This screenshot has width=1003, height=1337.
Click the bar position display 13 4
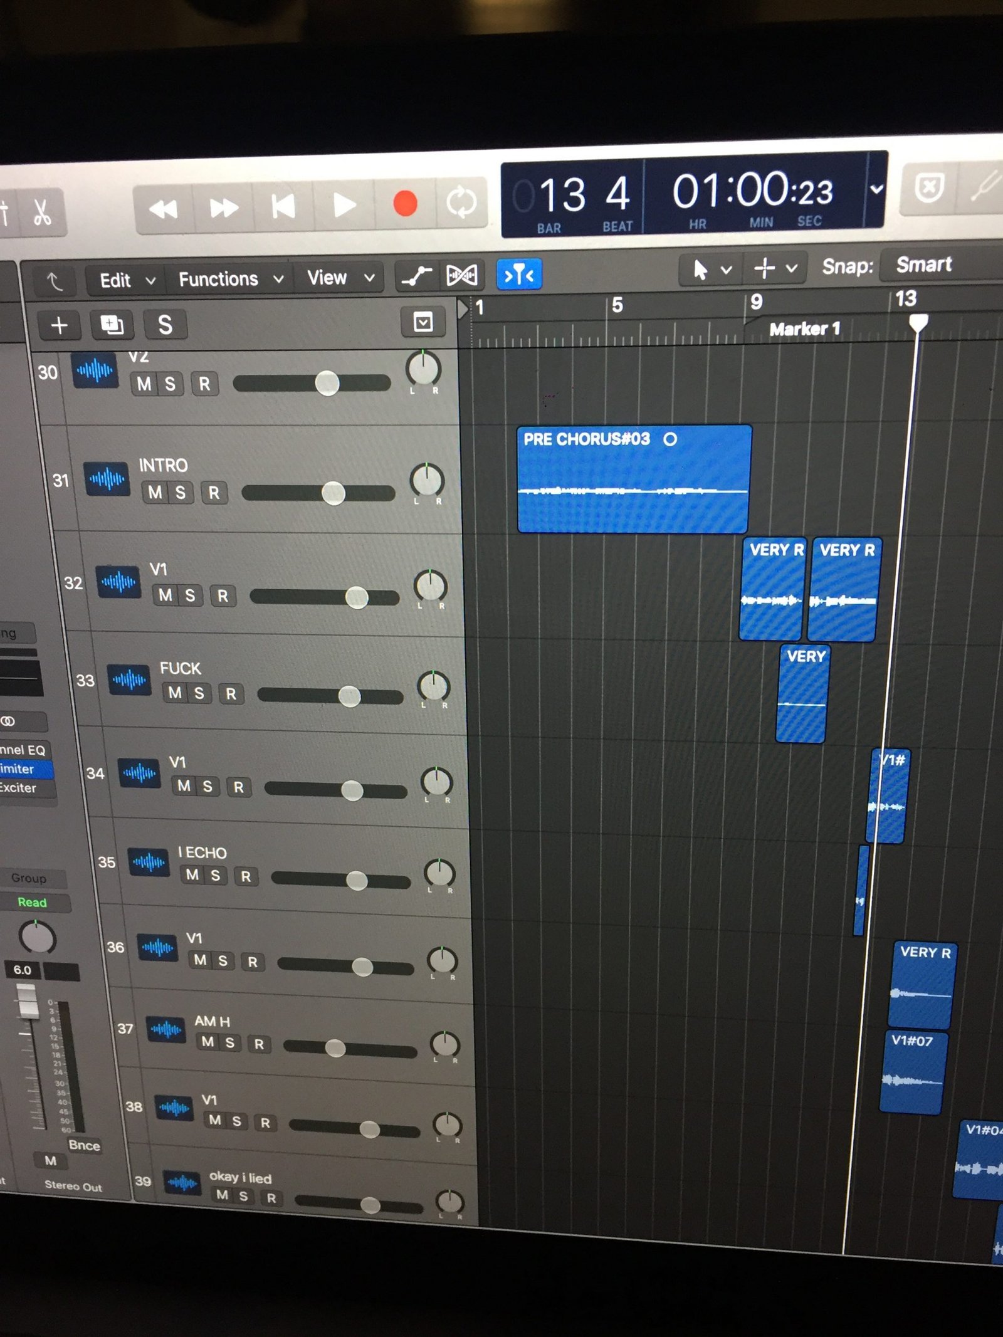click(583, 194)
